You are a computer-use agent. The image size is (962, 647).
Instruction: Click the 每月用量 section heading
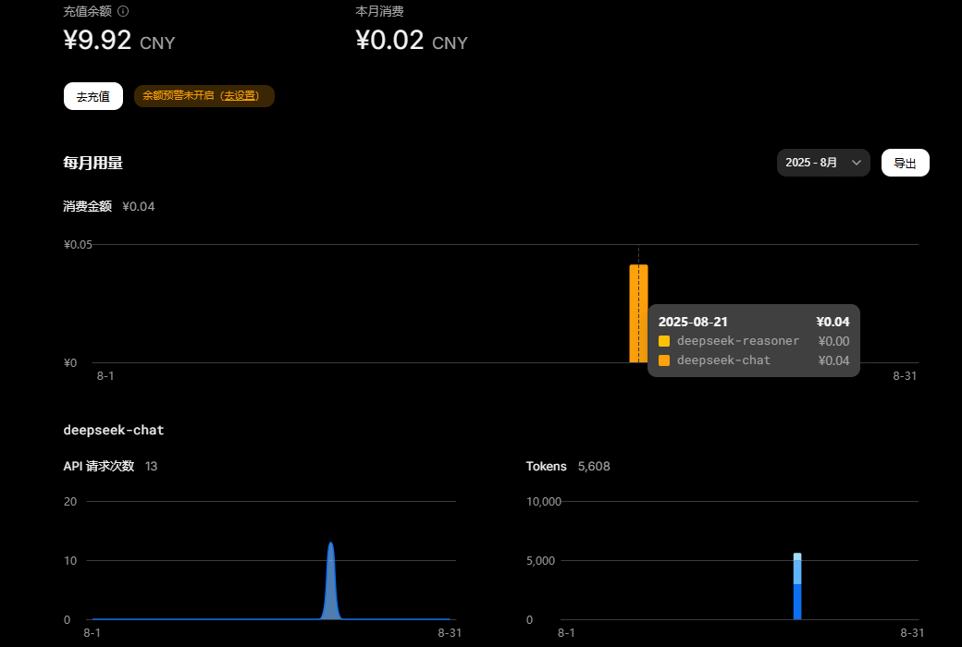click(92, 163)
